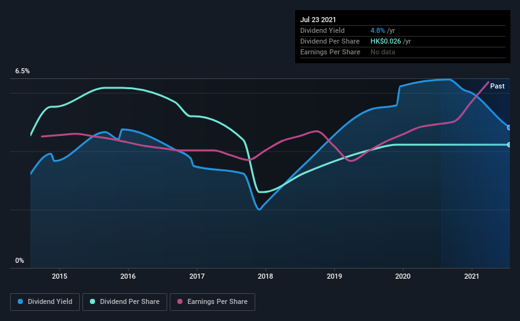Toggle the Dividend Yield legend button
The image size is (520, 321).
45,302
